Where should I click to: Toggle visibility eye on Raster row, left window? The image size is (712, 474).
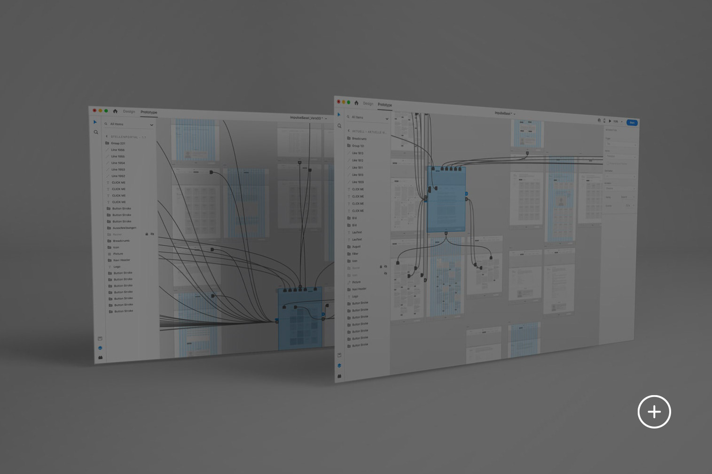click(152, 234)
